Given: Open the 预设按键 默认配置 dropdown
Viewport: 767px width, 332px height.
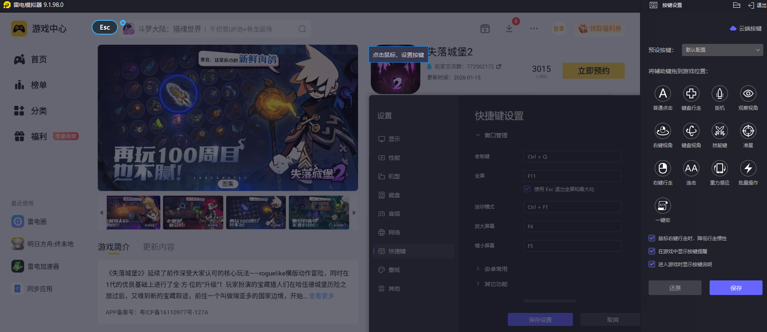Looking at the screenshot, I should point(722,50).
